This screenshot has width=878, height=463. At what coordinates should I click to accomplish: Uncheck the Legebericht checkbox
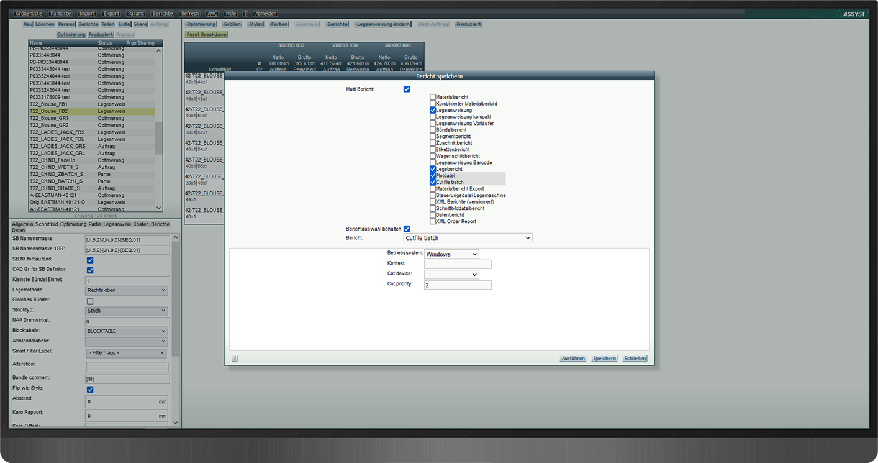point(433,169)
